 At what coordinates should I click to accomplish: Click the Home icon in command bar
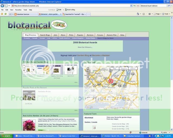[x=138, y=14]
